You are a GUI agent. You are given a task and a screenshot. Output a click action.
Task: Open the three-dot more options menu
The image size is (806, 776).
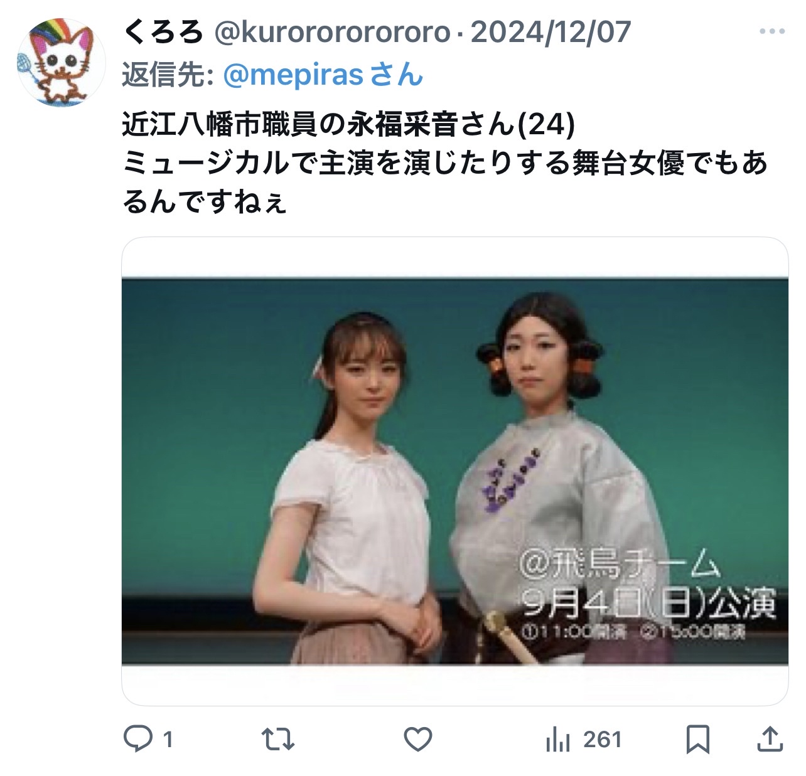(x=772, y=31)
